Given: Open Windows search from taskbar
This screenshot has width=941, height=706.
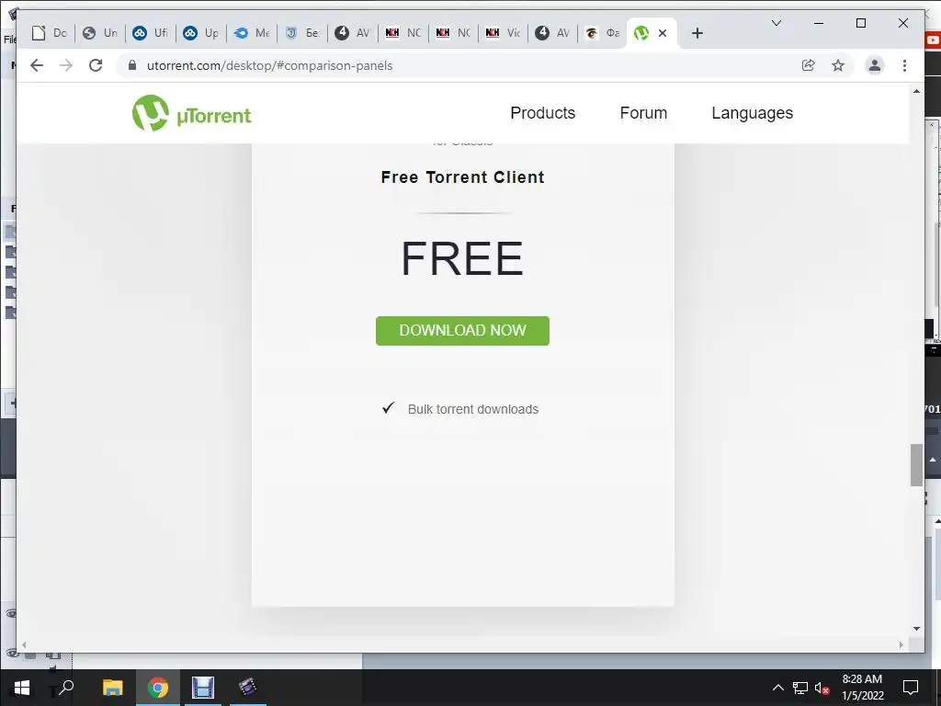Looking at the screenshot, I should pos(66,688).
